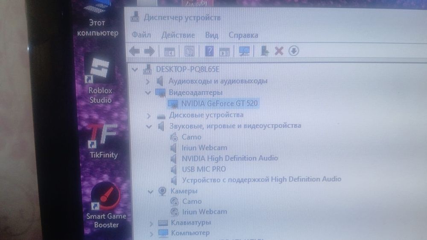Expand Аудиовходы и аудиовыходы category
The image size is (427, 240).
click(148, 81)
